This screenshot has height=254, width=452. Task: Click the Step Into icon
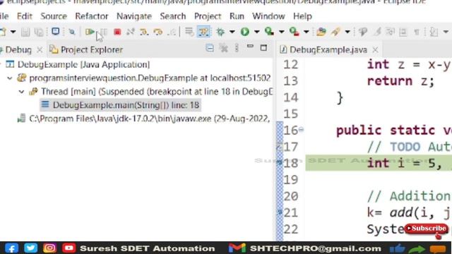tap(144, 32)
